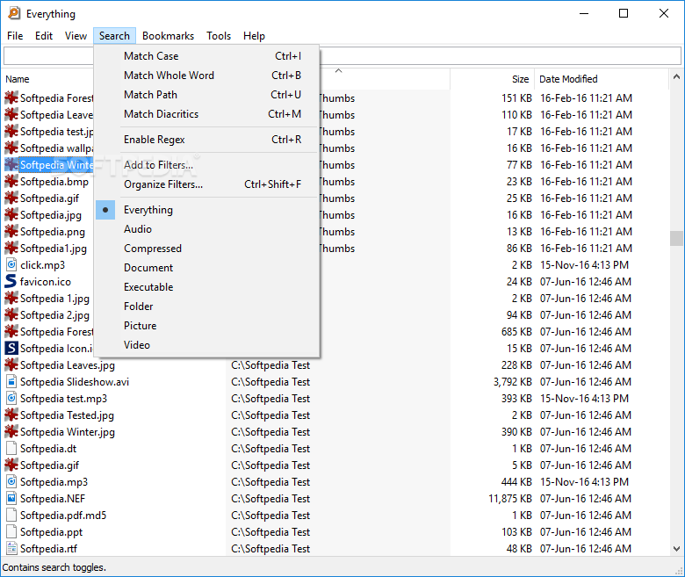
Task: Open the Edit menu
Action: pos(44,36)
